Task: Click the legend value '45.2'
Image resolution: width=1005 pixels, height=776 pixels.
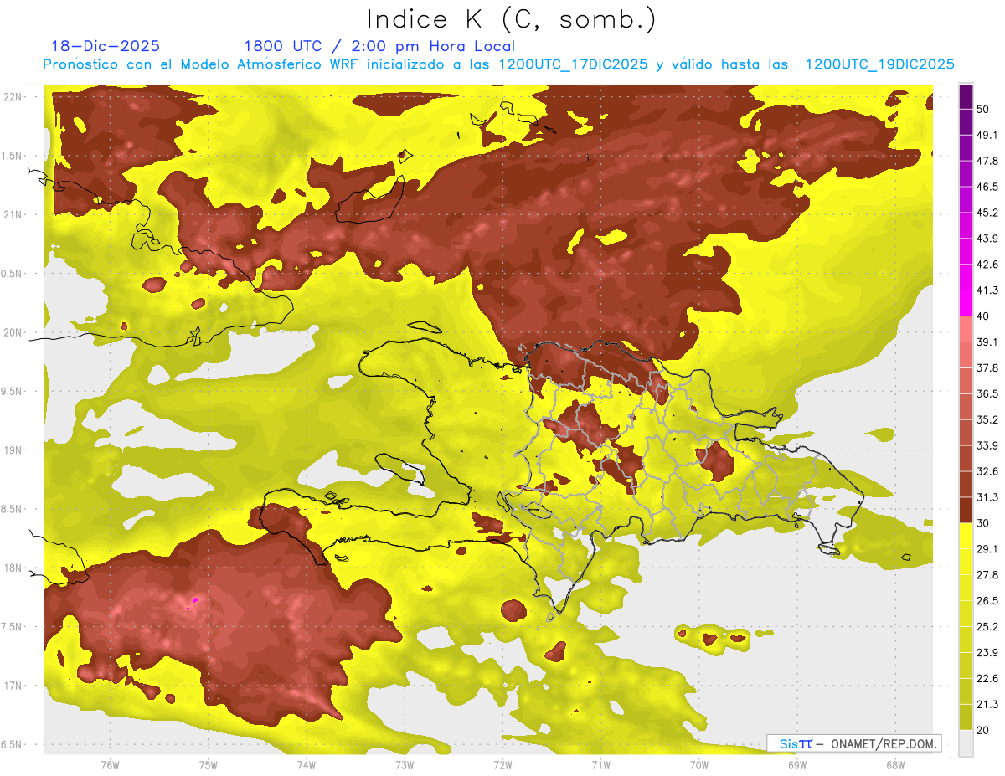Action: pos(986,212)
